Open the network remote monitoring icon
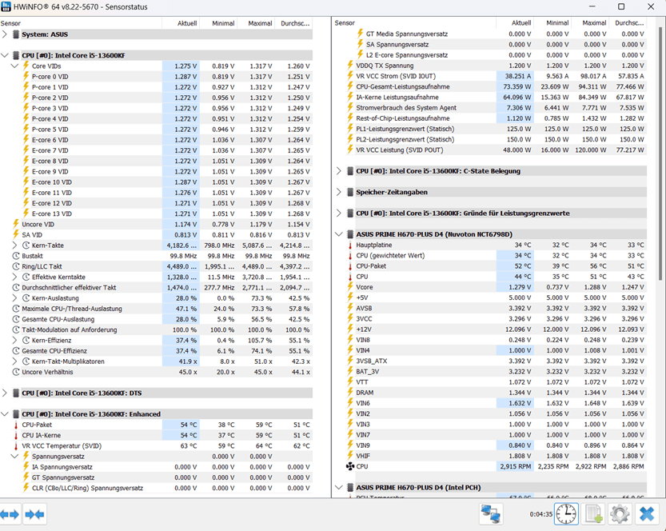 491,514
